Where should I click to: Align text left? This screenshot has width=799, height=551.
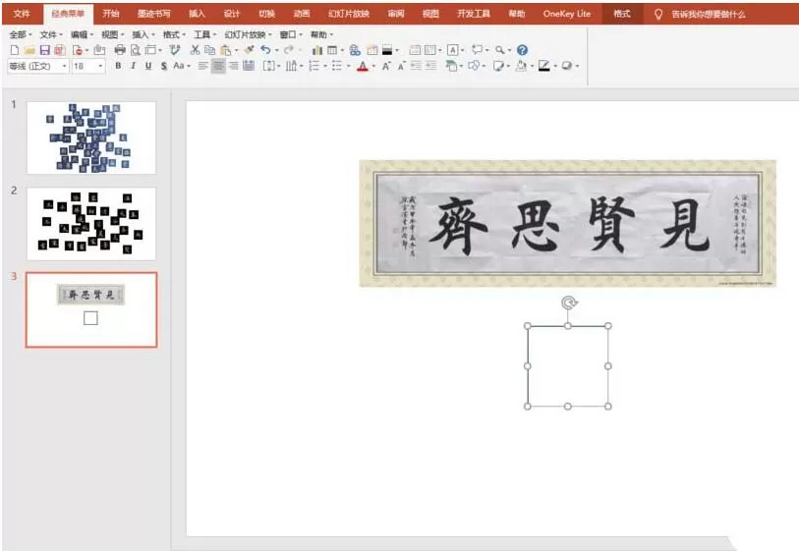coord(202,66)
